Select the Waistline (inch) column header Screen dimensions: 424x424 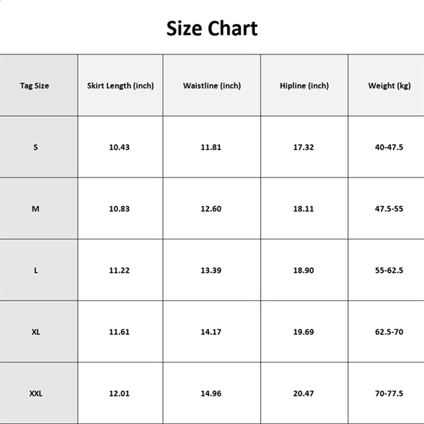click(212, 86)
